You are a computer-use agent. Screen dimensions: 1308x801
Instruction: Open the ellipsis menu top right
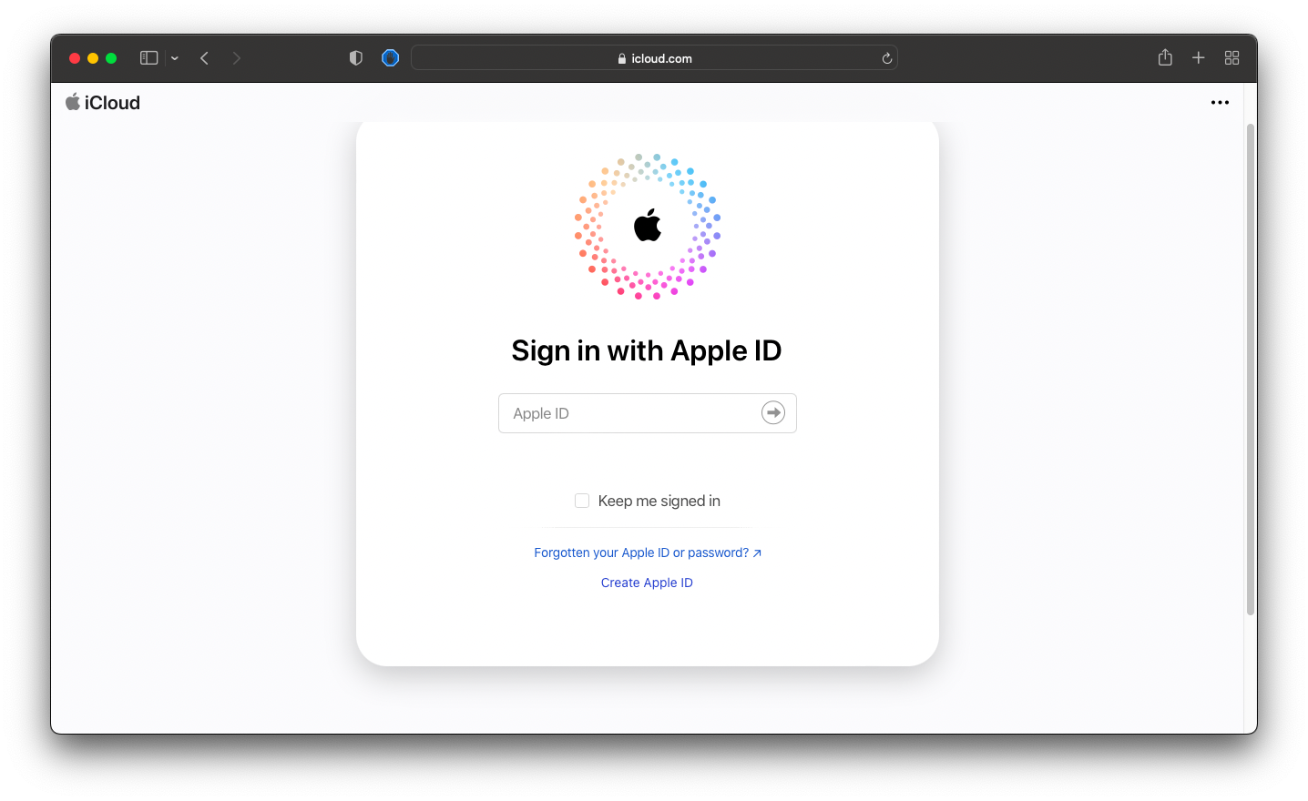coord(1220,102)
